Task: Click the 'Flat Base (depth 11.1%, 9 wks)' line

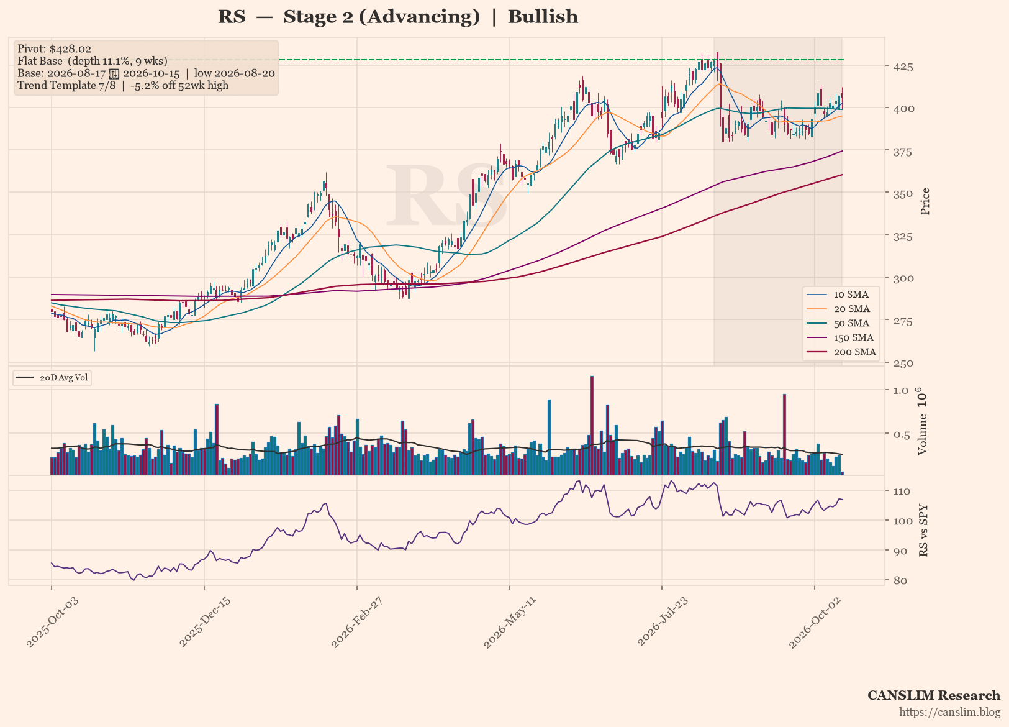Action: pyautogui.click(x=93, y=61)
